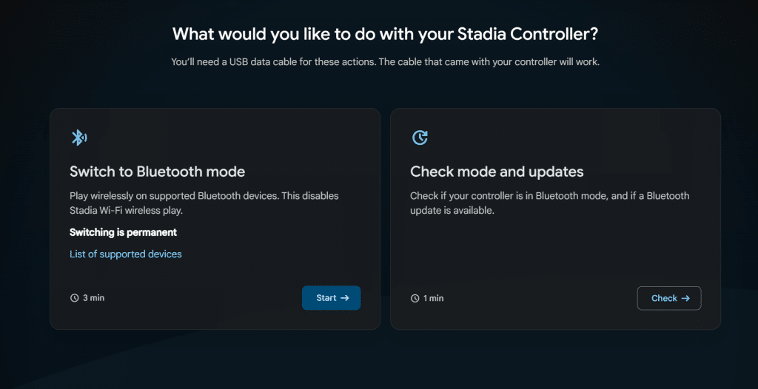
Task: Click the Bluetooth icon in the left card
Action: (x=78, y=138)
